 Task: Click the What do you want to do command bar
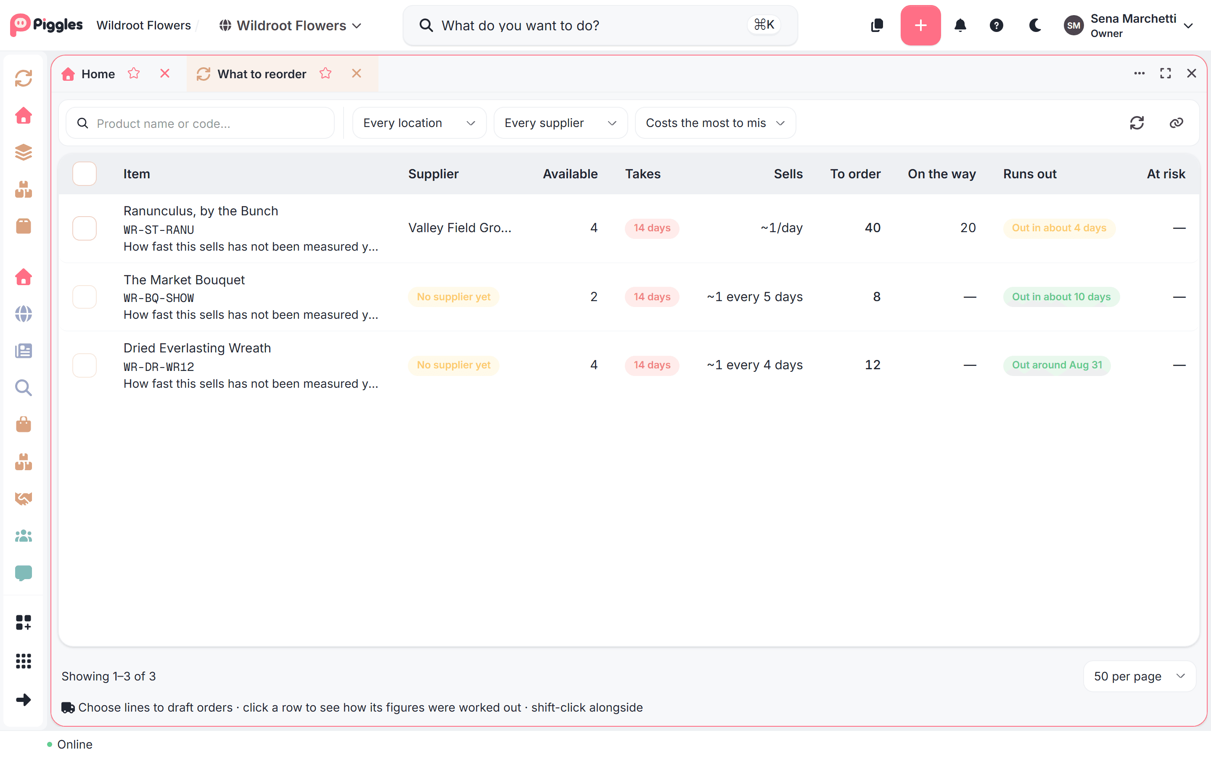[x=600, y=25]
